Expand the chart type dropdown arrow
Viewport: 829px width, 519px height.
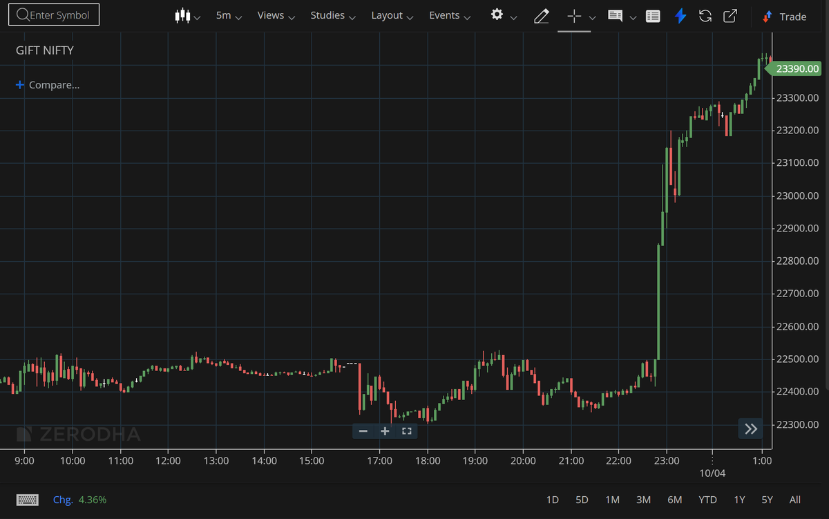[x=198, y=17]
